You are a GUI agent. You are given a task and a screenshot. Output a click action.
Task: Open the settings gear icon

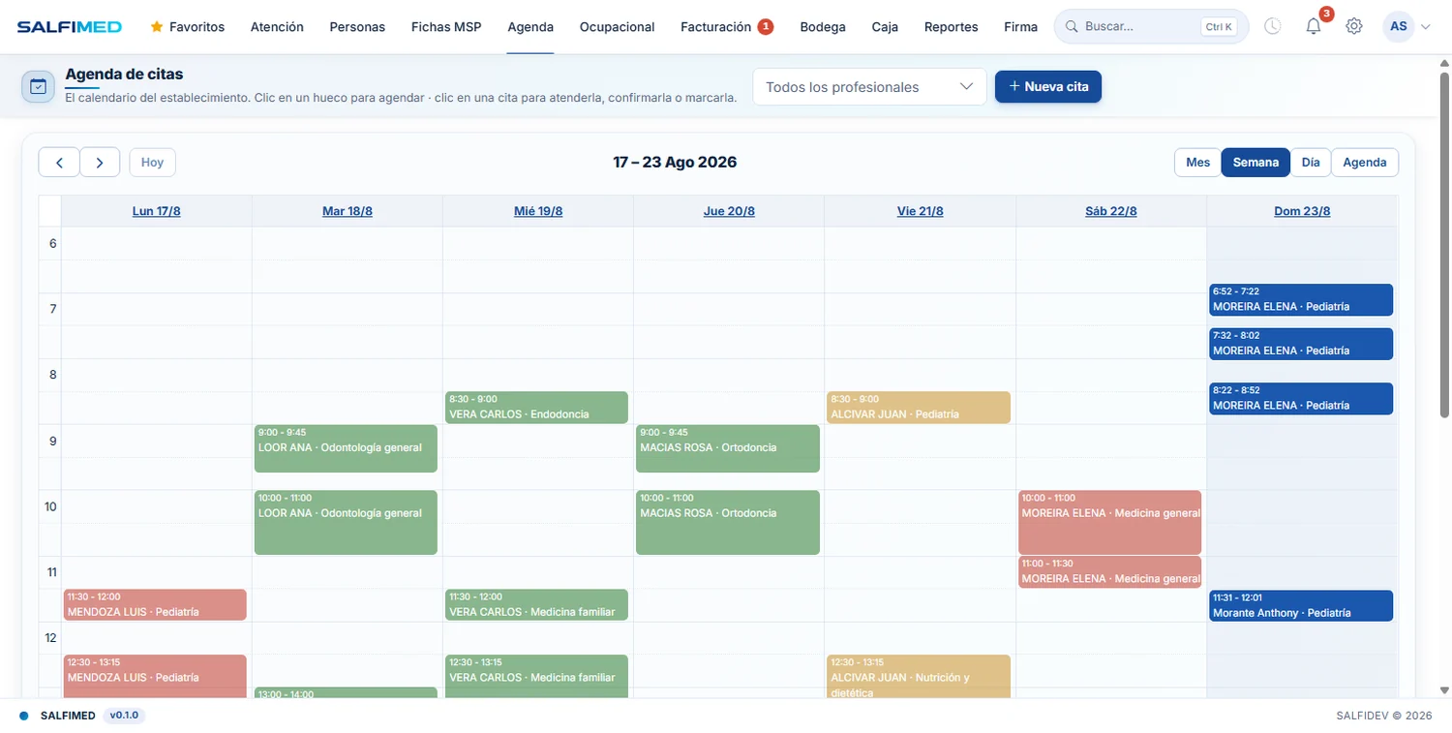click(1354, 26)
